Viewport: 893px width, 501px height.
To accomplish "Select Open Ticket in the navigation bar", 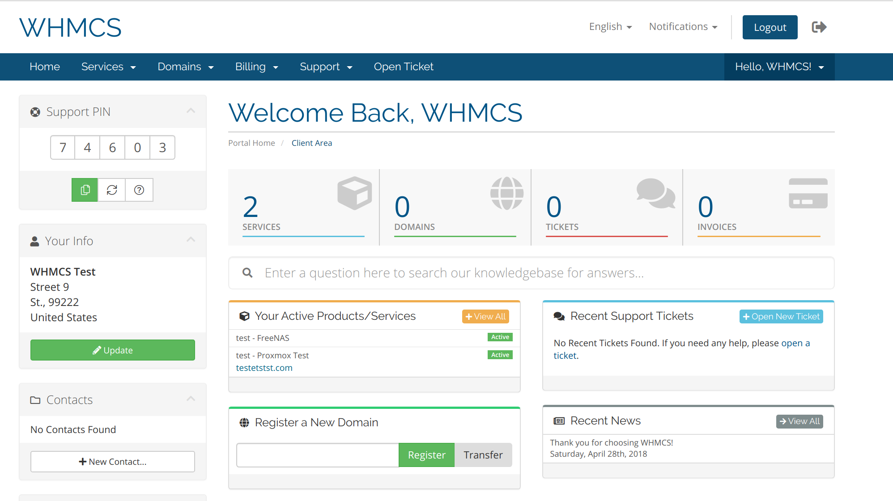I will (x=403, y=67).
